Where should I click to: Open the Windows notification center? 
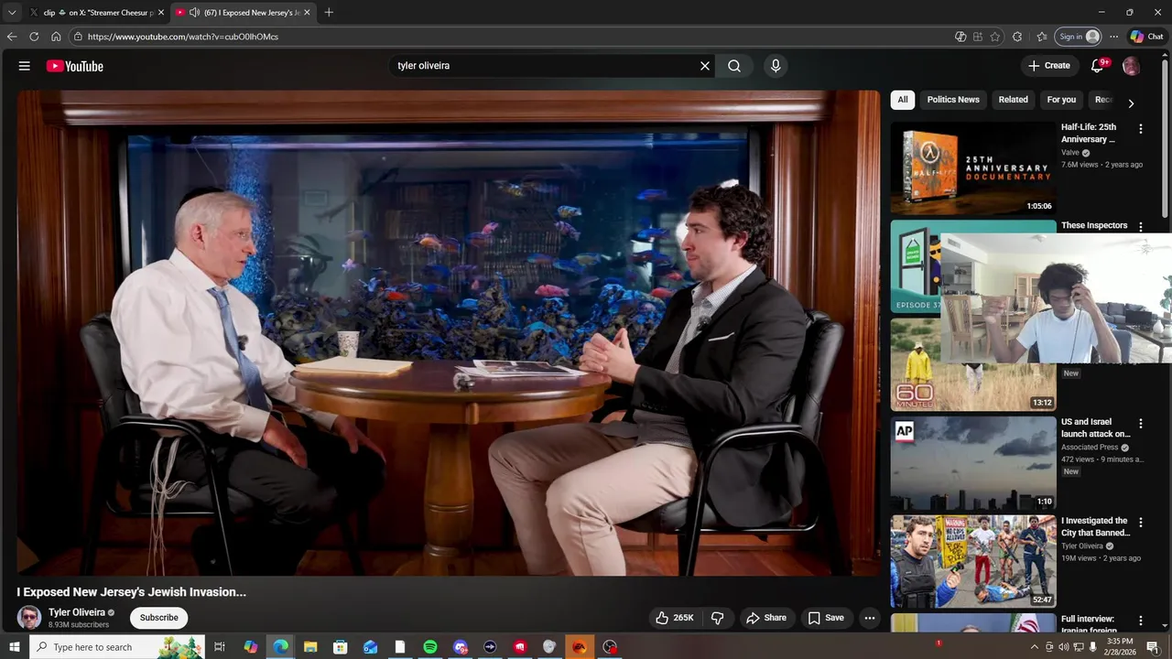[x=1153, y=647]
